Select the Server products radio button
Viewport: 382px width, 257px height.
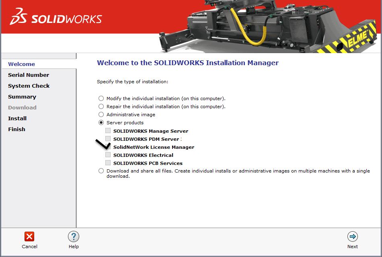tap(101, 123)
